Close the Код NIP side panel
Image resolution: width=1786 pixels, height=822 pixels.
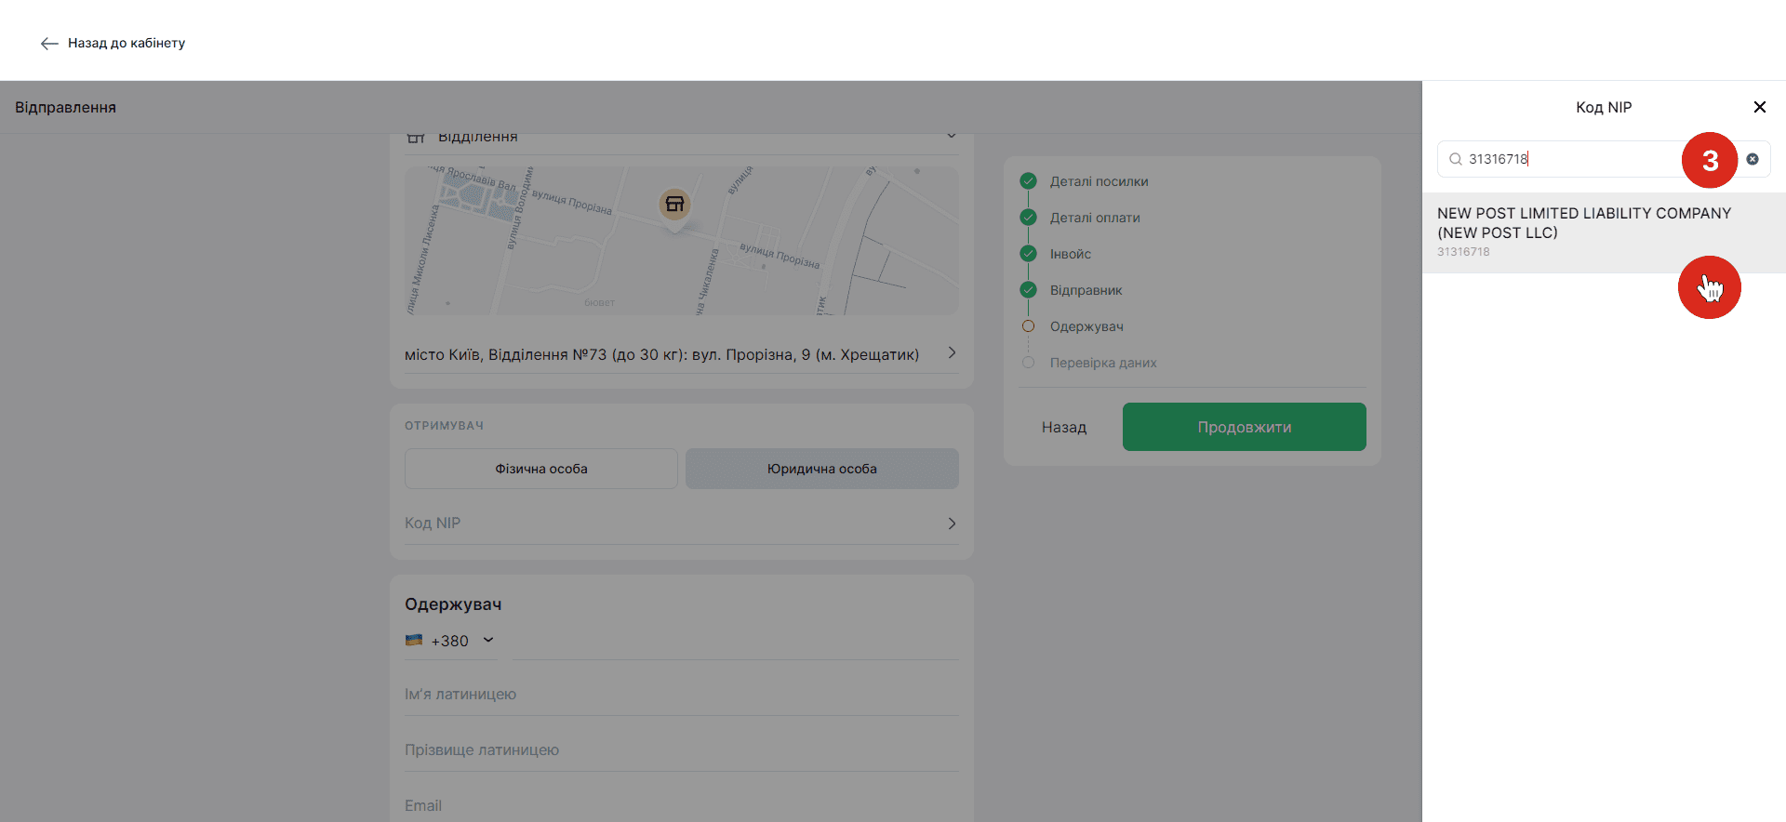pos(1759,107)
